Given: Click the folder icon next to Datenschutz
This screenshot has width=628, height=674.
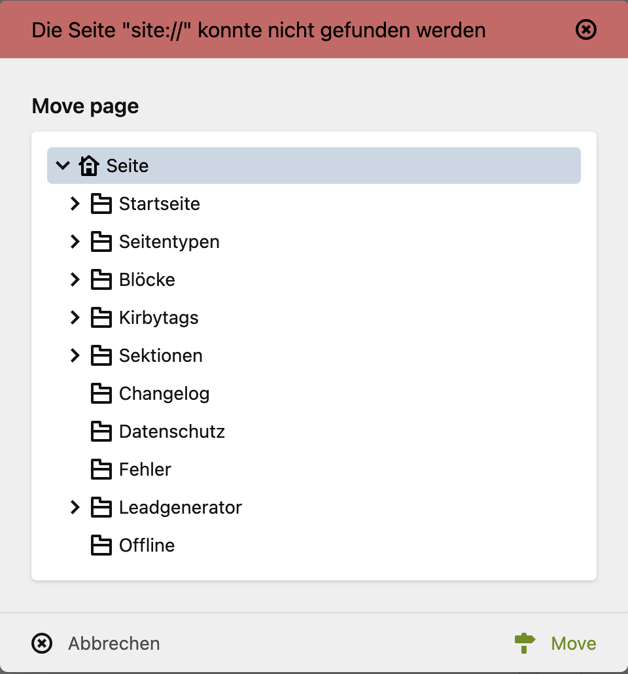Looking at the screenshot, I should [101, 431].
